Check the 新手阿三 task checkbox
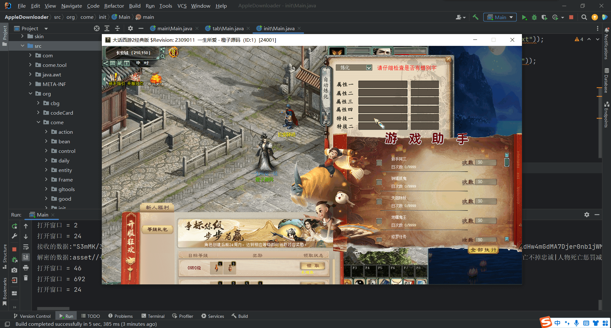Image resolution: width=611 pixels, height=328 pixels. tap(379, 163)
